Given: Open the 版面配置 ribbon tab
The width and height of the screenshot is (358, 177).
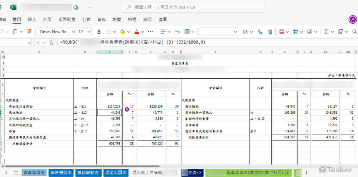Looking at the screenshot, I should (x=67, y=20).
